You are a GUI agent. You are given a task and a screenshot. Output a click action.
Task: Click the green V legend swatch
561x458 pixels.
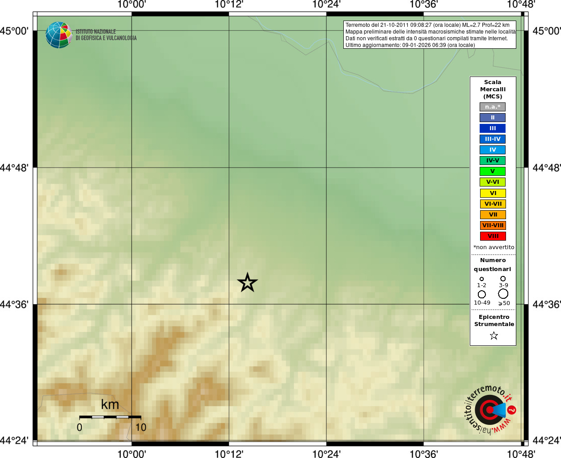pyautogui.click(x=493, y=171)
